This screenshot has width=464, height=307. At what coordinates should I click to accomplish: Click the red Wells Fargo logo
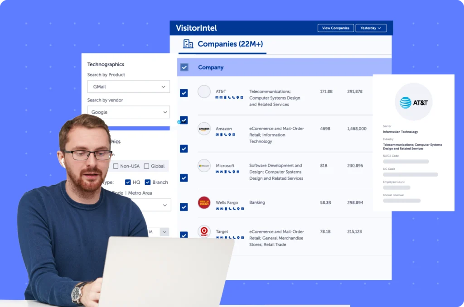[204, 202]
